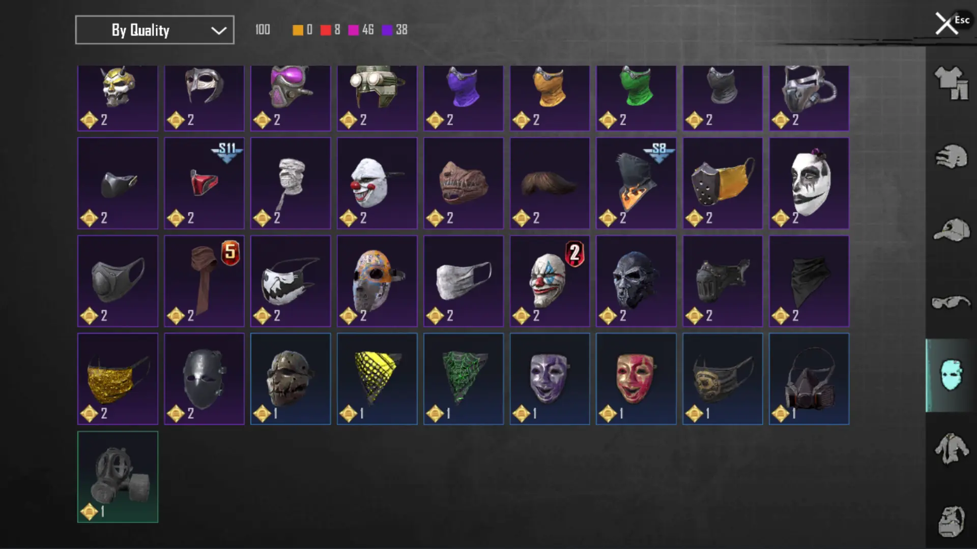Select the orange legendary quality swatch

coord(298,30)
